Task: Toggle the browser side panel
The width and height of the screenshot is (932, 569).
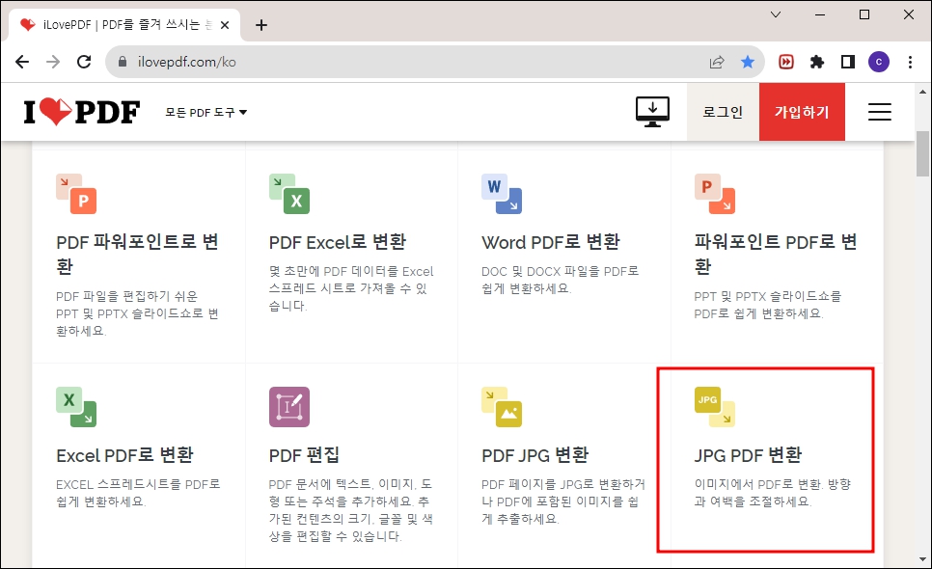Action: coord(848,62)
